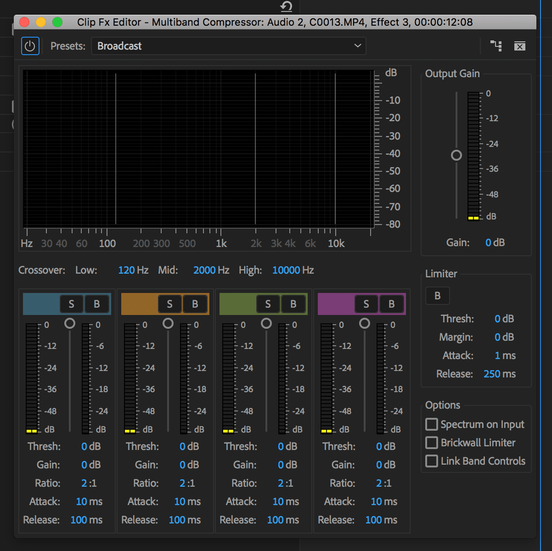This screenshot has height=551, width=552.
Task: Click the reset arrow icon above window
Action: click(286, 6)
